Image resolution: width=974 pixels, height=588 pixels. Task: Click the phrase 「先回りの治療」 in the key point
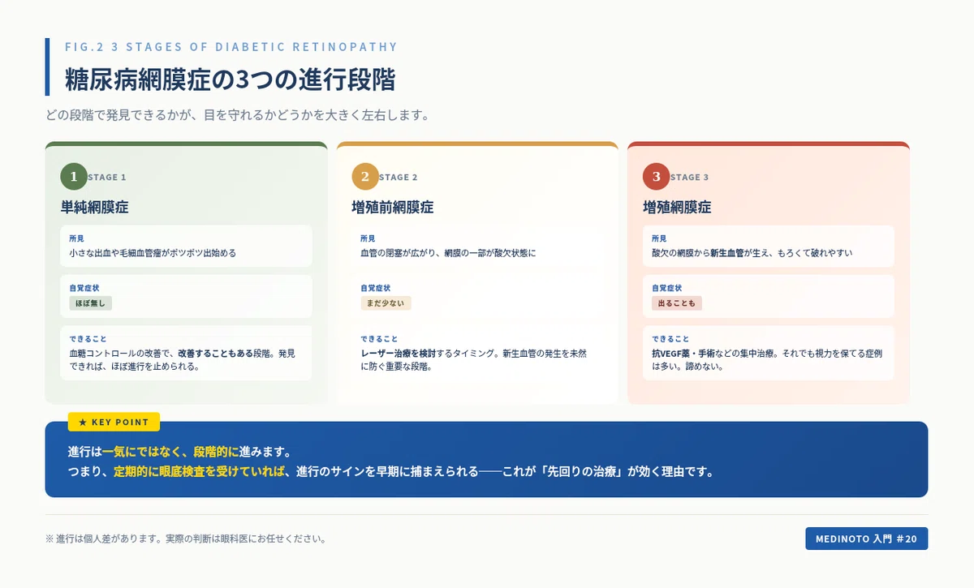click(x=580, y=472)
